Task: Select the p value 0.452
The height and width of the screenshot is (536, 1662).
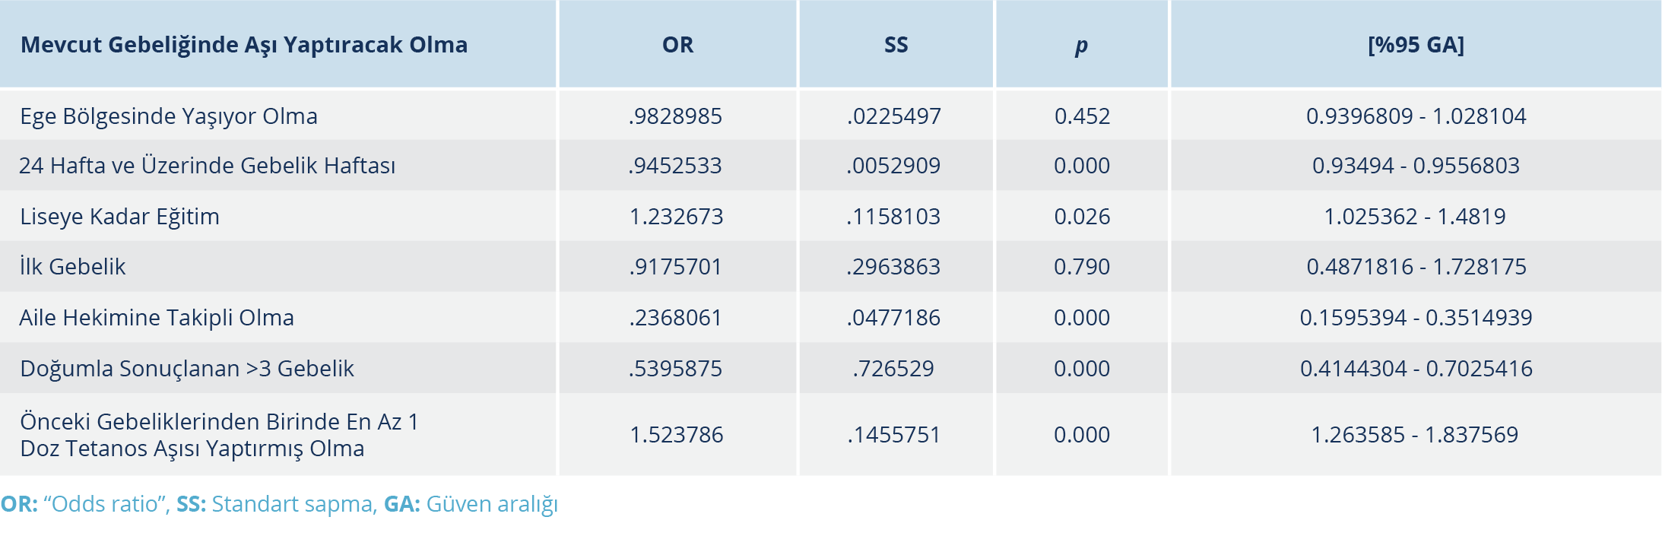Action: click(1082, 116)
